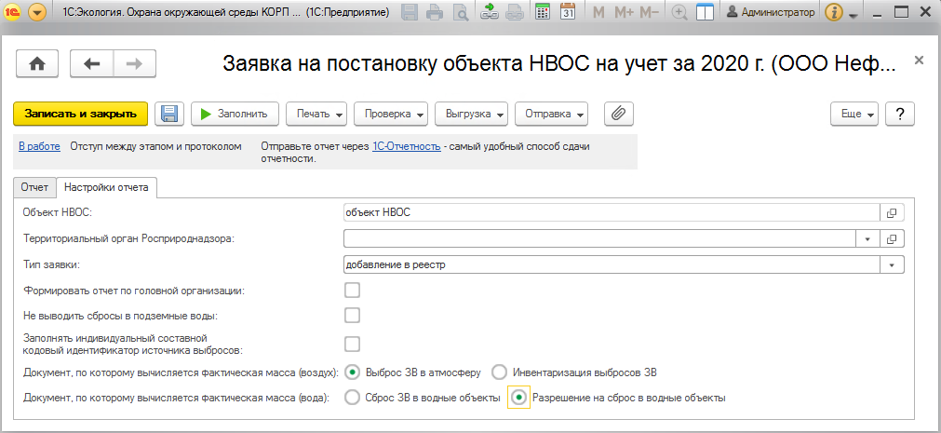The image size is (941, 433).
Task: Click the Территориальный орган Росприроднадзора field
Action: [x=599, y=238]
